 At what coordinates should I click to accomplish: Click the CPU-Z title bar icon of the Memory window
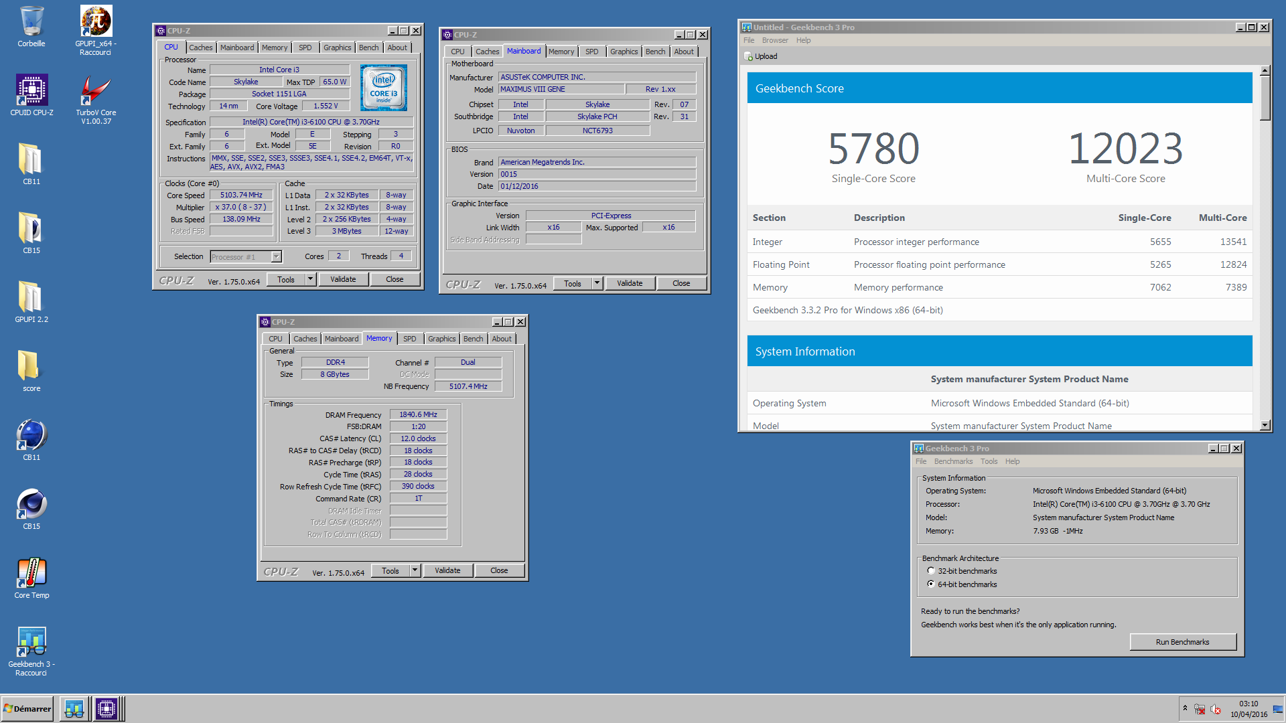[x=265, y=322]
